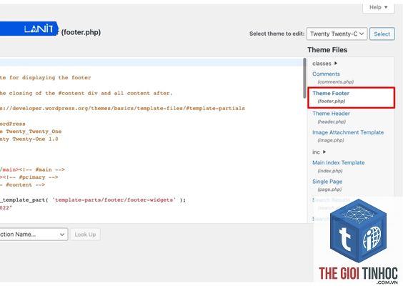The width and height of the screenshot is (403, 286).
Task: Open the Help dropdown tab
Action: 378,7
